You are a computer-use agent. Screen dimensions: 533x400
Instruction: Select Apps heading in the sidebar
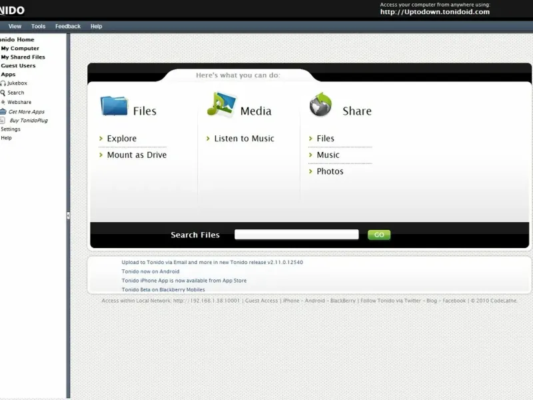coord(8,75)
